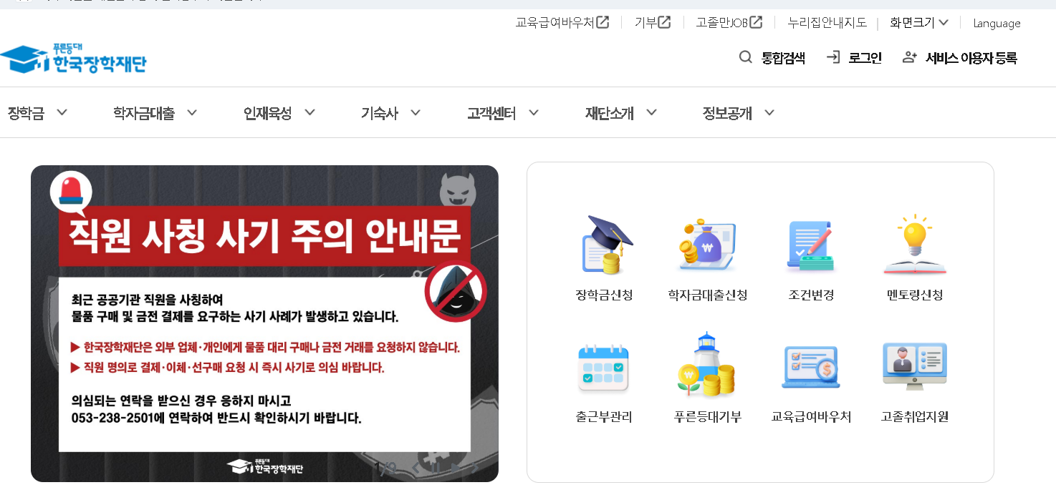
Task: Open the 출근부관리 calendar icon
Action: (x=603, y=367)
